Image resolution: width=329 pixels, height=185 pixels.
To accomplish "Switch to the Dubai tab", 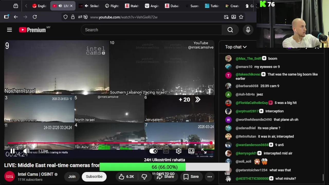I will pyautogui.click(x=172, y=6).
